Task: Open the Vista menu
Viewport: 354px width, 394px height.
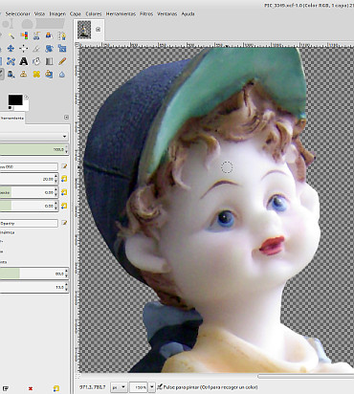Action: coord(39,13)
